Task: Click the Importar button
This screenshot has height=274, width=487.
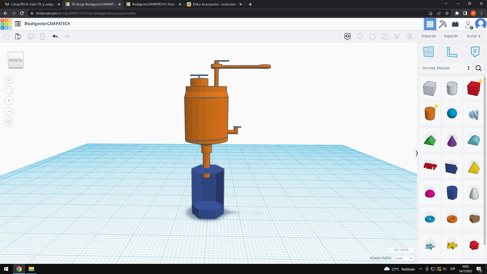Action: coord(429,36)
